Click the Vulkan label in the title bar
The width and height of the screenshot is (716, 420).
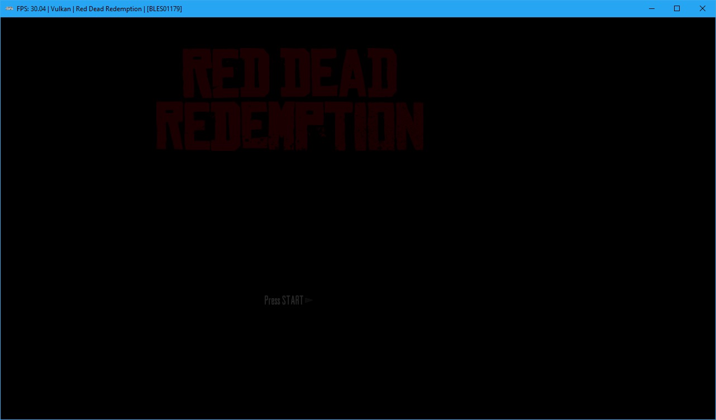pyautogui.click(x=61, y=8)
